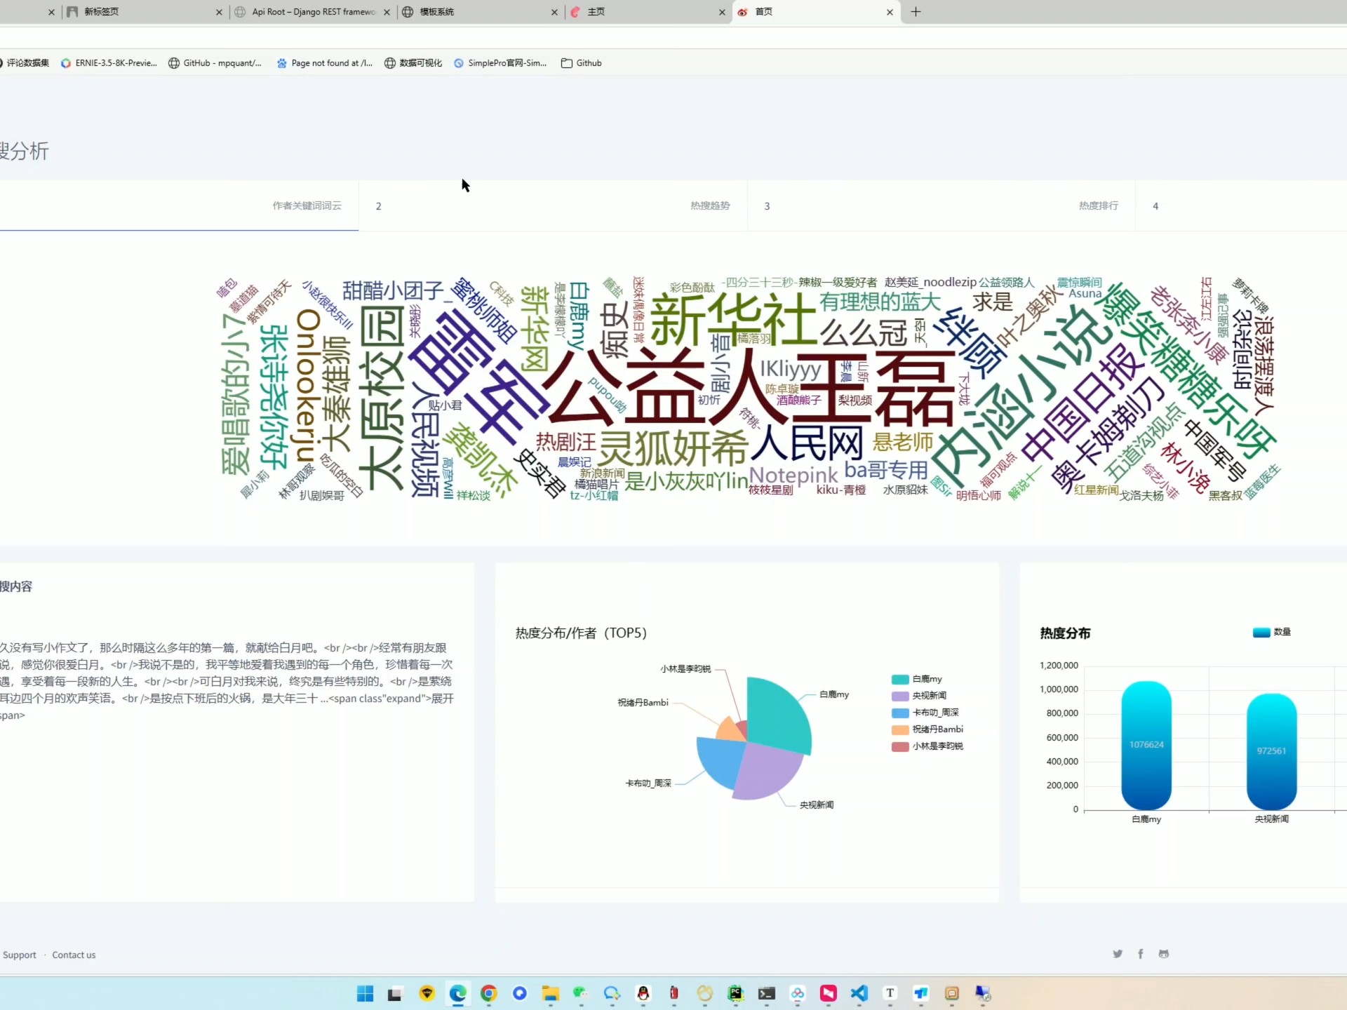Open the SimplePro官网 bookmark
This screenshot has width=1347, height=1010.
[x=500, y=63]
